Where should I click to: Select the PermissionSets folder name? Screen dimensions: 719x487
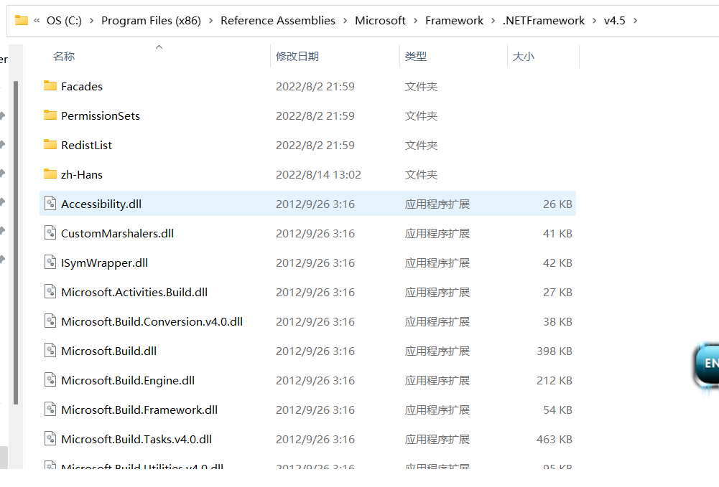pyautogui.click(x=101, y=115)
